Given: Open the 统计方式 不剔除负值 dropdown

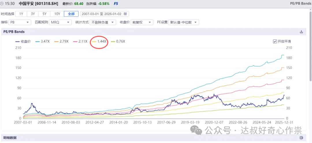Looking at the screenshot, I should [x=103, y=22].
